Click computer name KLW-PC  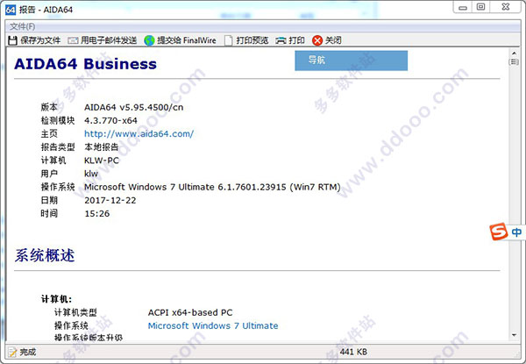click(x=102, y=161)
